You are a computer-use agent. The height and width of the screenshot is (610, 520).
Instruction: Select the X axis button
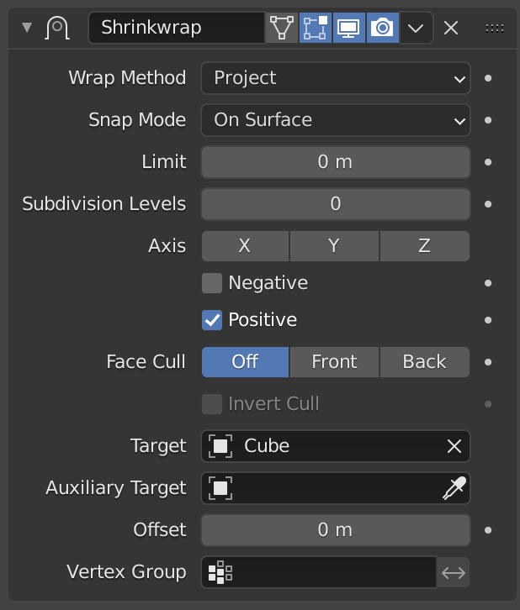point(245,246)
